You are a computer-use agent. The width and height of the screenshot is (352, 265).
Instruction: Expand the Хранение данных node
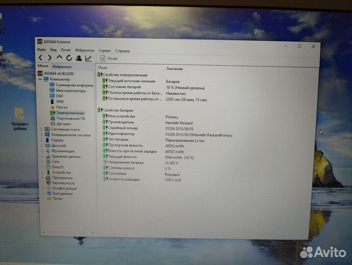(x=43, y=157)
